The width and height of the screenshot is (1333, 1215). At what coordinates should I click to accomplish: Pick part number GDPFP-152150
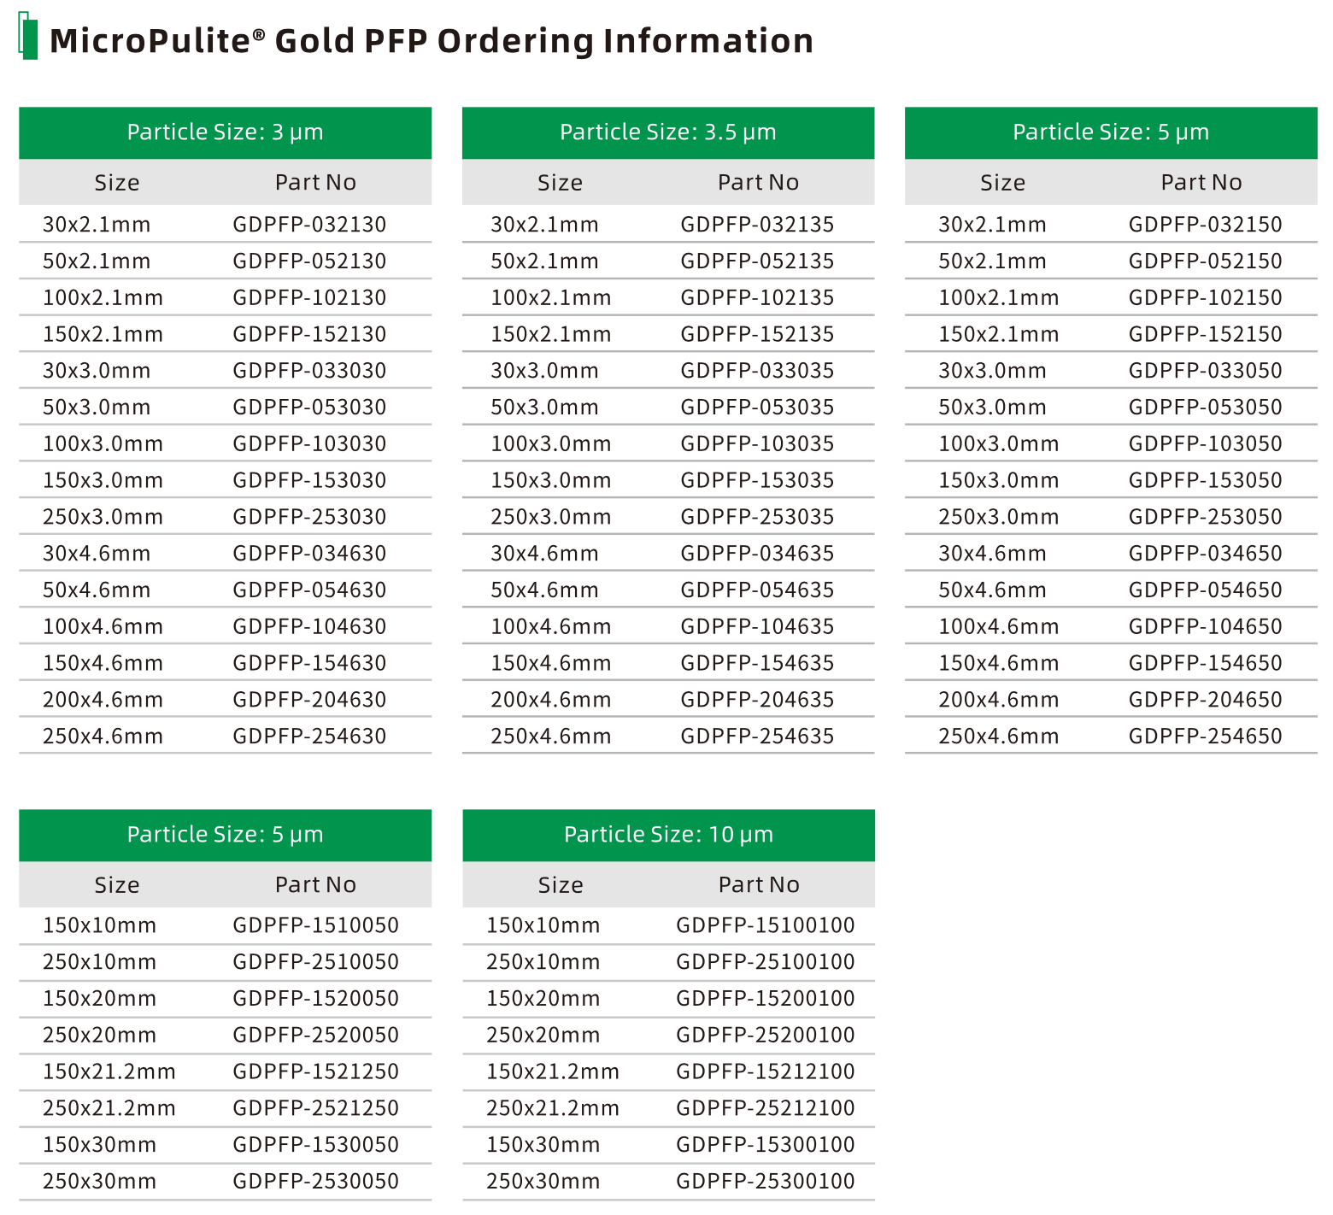coord(1205,335)
